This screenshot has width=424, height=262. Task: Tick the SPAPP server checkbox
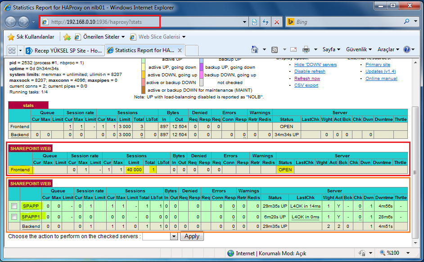[14, 206]
